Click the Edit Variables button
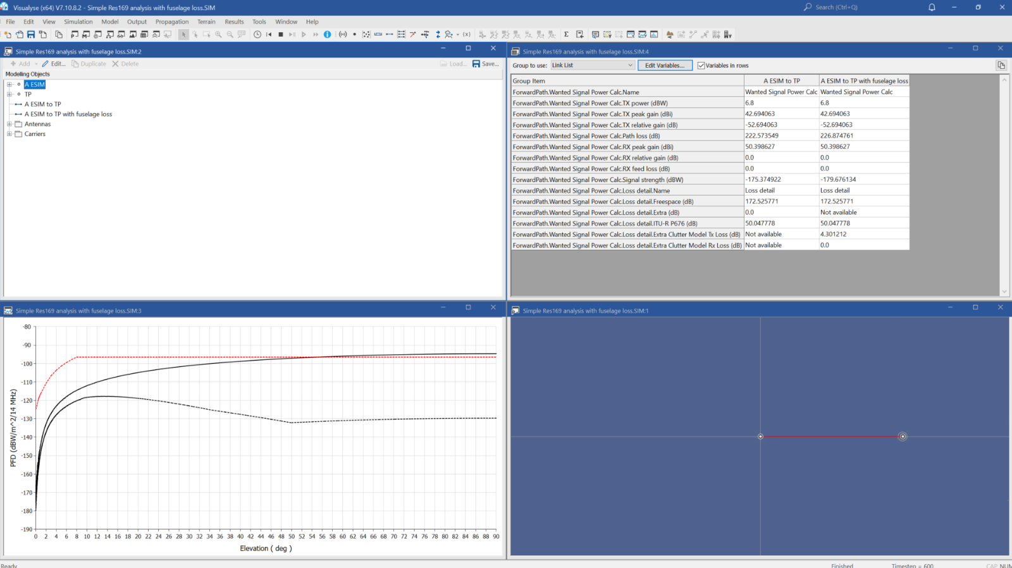The width and height of the screenshot is (1012, 568). tap(664, 66)
